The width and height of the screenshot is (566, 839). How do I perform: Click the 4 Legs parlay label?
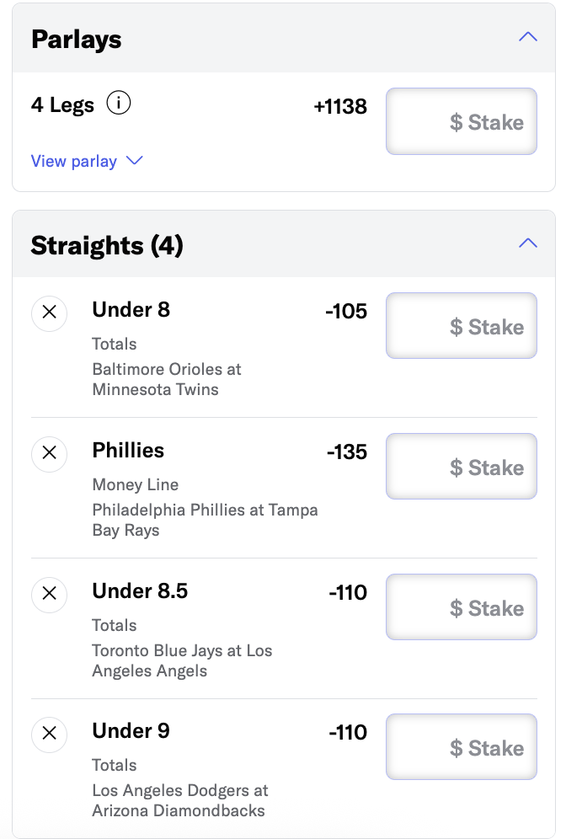[62, 104]
